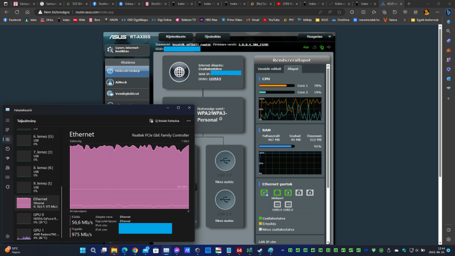Select 9. lemez (I:) disk entry

point(37,187)
